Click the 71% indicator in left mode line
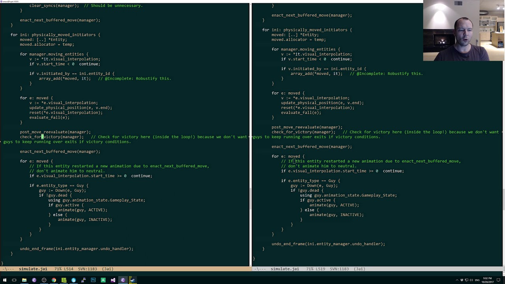This screenshot has width=505, height=284. 58,269
